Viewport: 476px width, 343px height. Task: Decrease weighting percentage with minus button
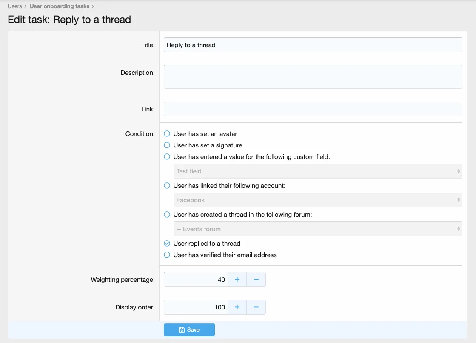tap(256, 280)
